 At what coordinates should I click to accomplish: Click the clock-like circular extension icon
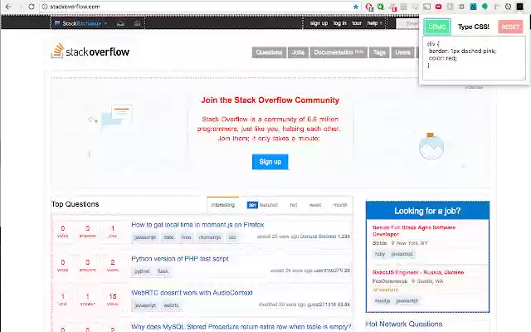coord(508,7)
